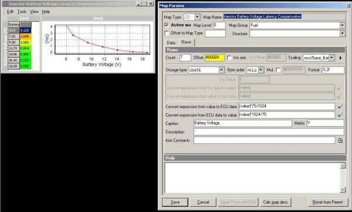Screen dimensions: 352x212
Task: Select the 0.000 table cell
Action: click(26, 66)
